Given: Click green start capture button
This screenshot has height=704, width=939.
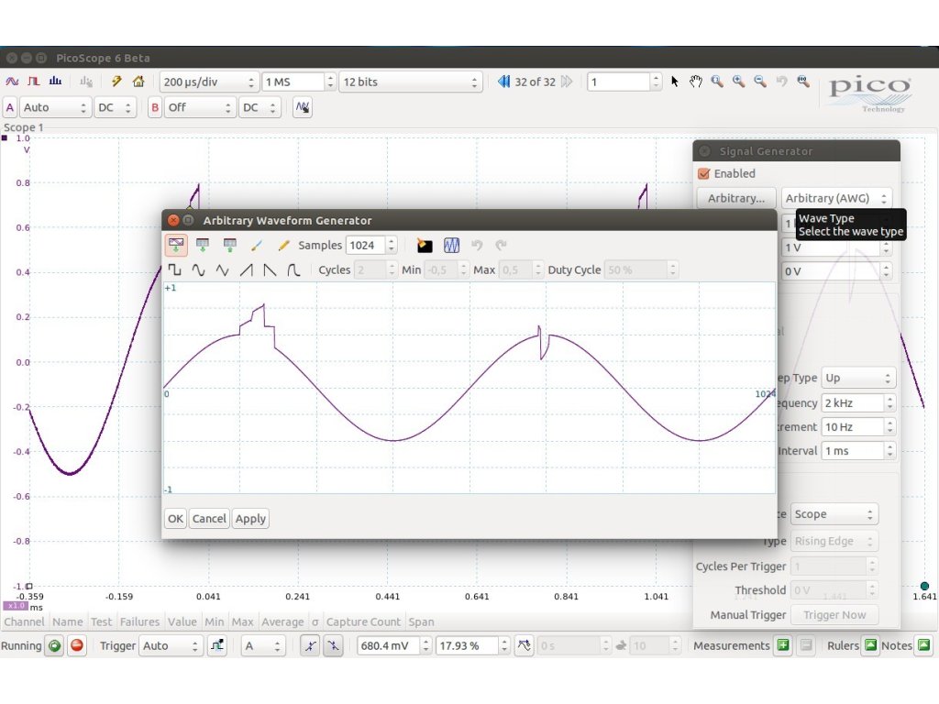Looking at the screenshot, I should pyautogui.click(x=54, y=646).
